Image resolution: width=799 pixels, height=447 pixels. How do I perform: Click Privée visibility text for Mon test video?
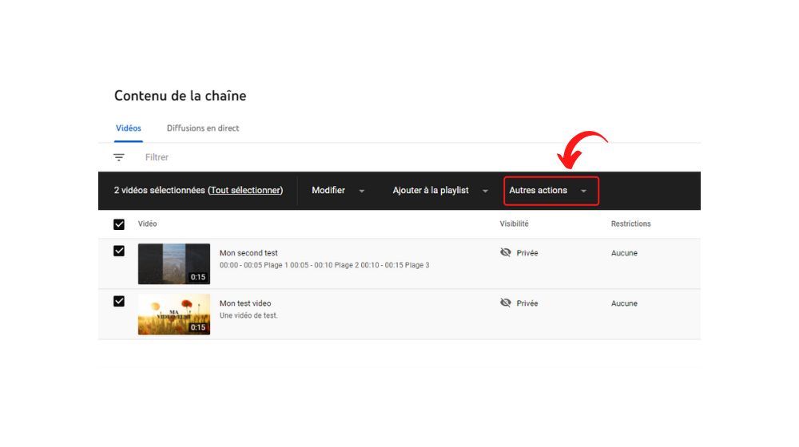(x=527, y=303)
